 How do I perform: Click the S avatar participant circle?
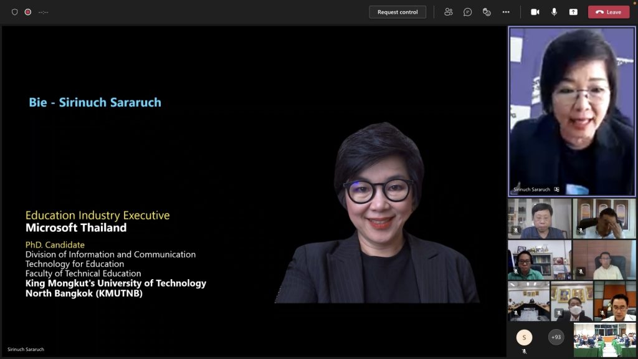[x=524, y=337]
